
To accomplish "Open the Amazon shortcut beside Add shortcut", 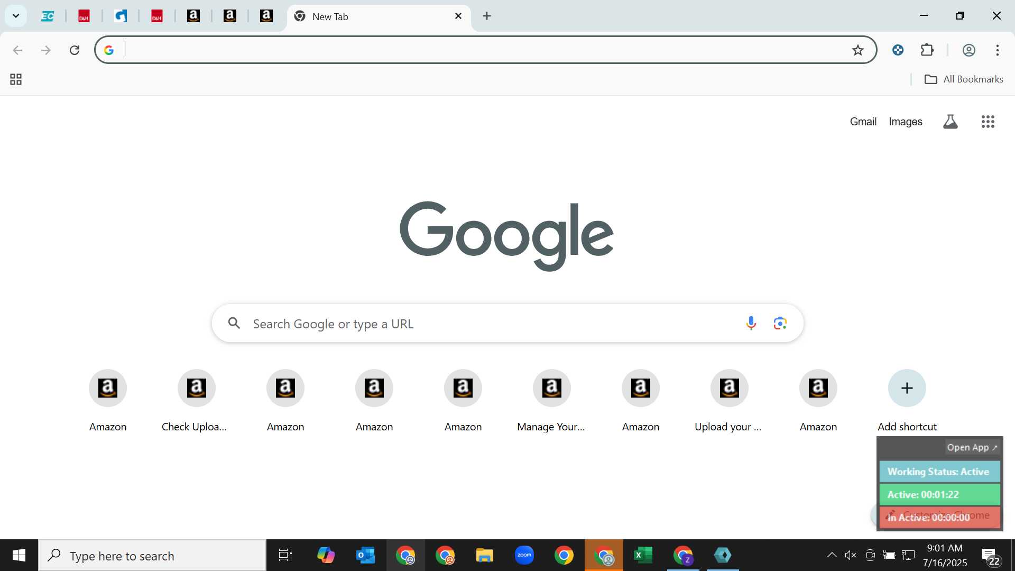I will (818, 401).
